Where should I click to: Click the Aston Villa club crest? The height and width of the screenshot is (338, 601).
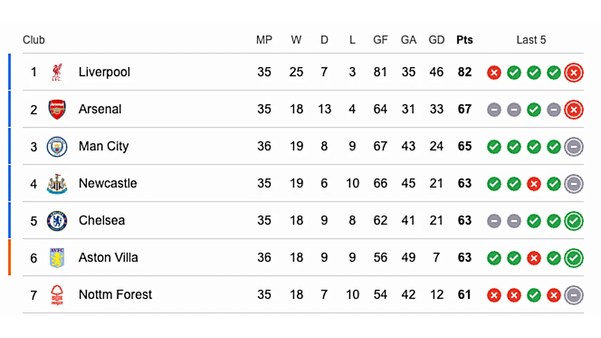pos(57,258)
